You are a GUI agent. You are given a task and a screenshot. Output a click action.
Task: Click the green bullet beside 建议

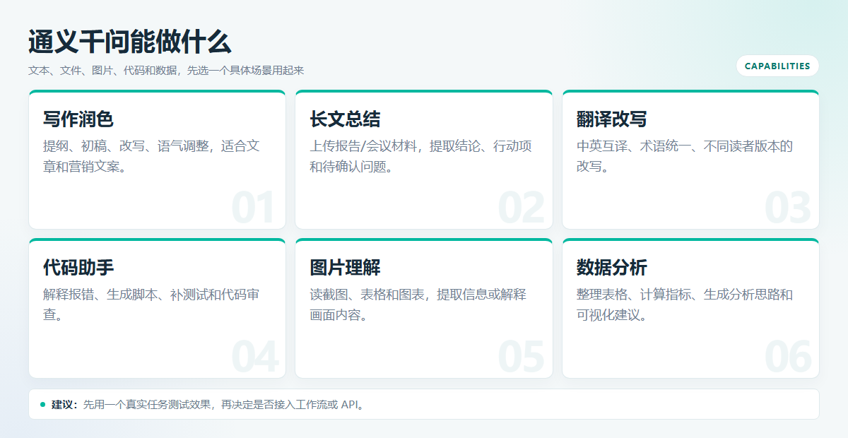42,405
